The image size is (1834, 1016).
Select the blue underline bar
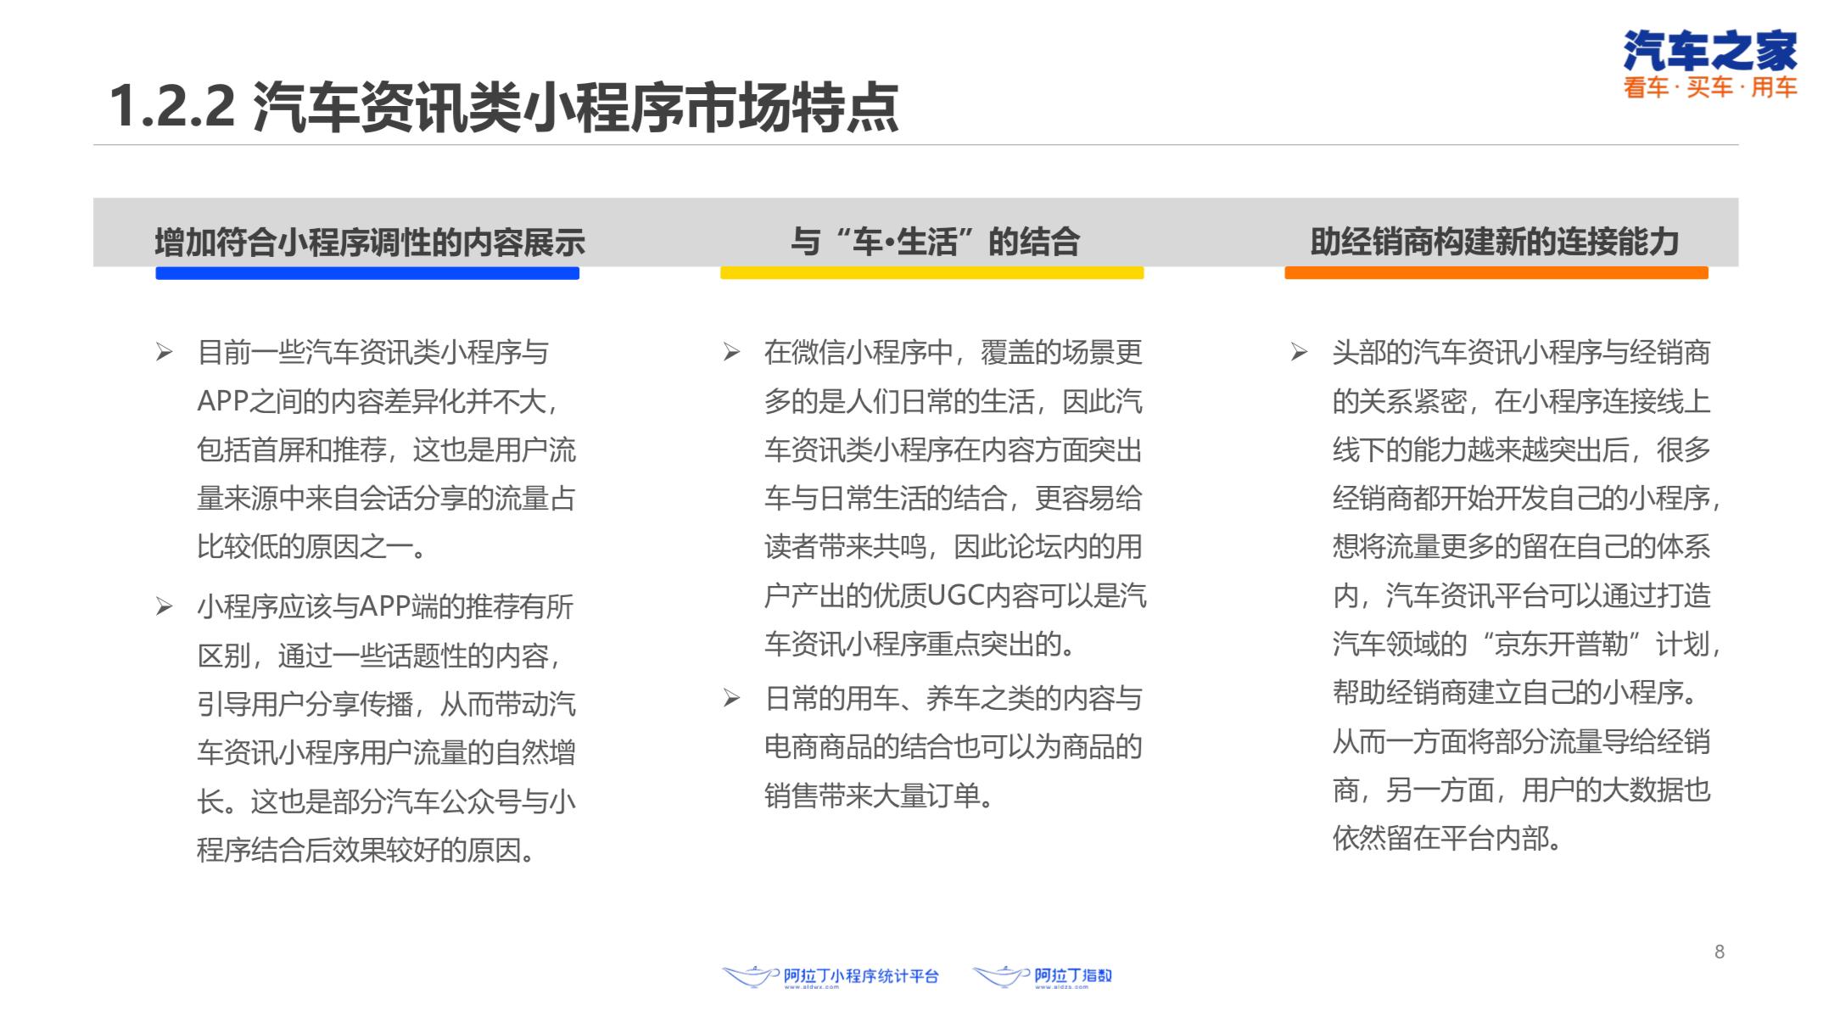(x=366, y=273)
